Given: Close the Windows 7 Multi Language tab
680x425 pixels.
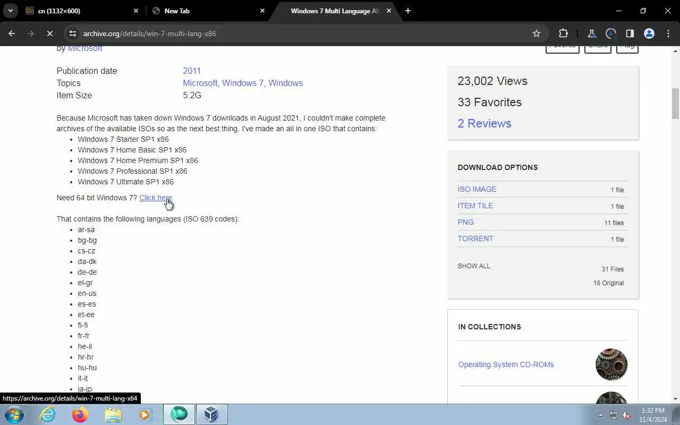Looking at the screenshot, I should tap(389, 11).
